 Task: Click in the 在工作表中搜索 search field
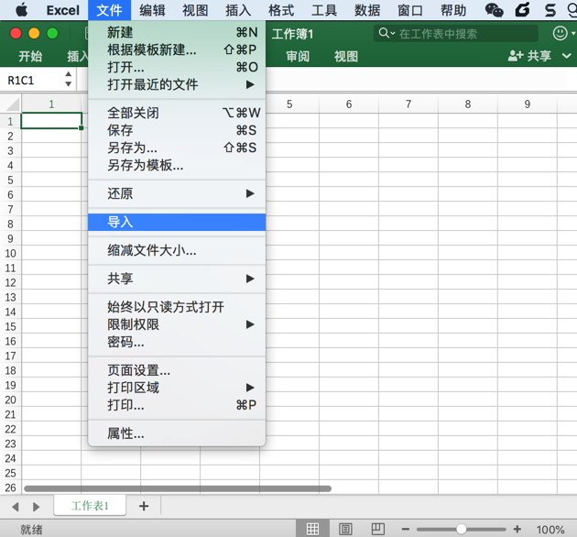coord(456,34)
